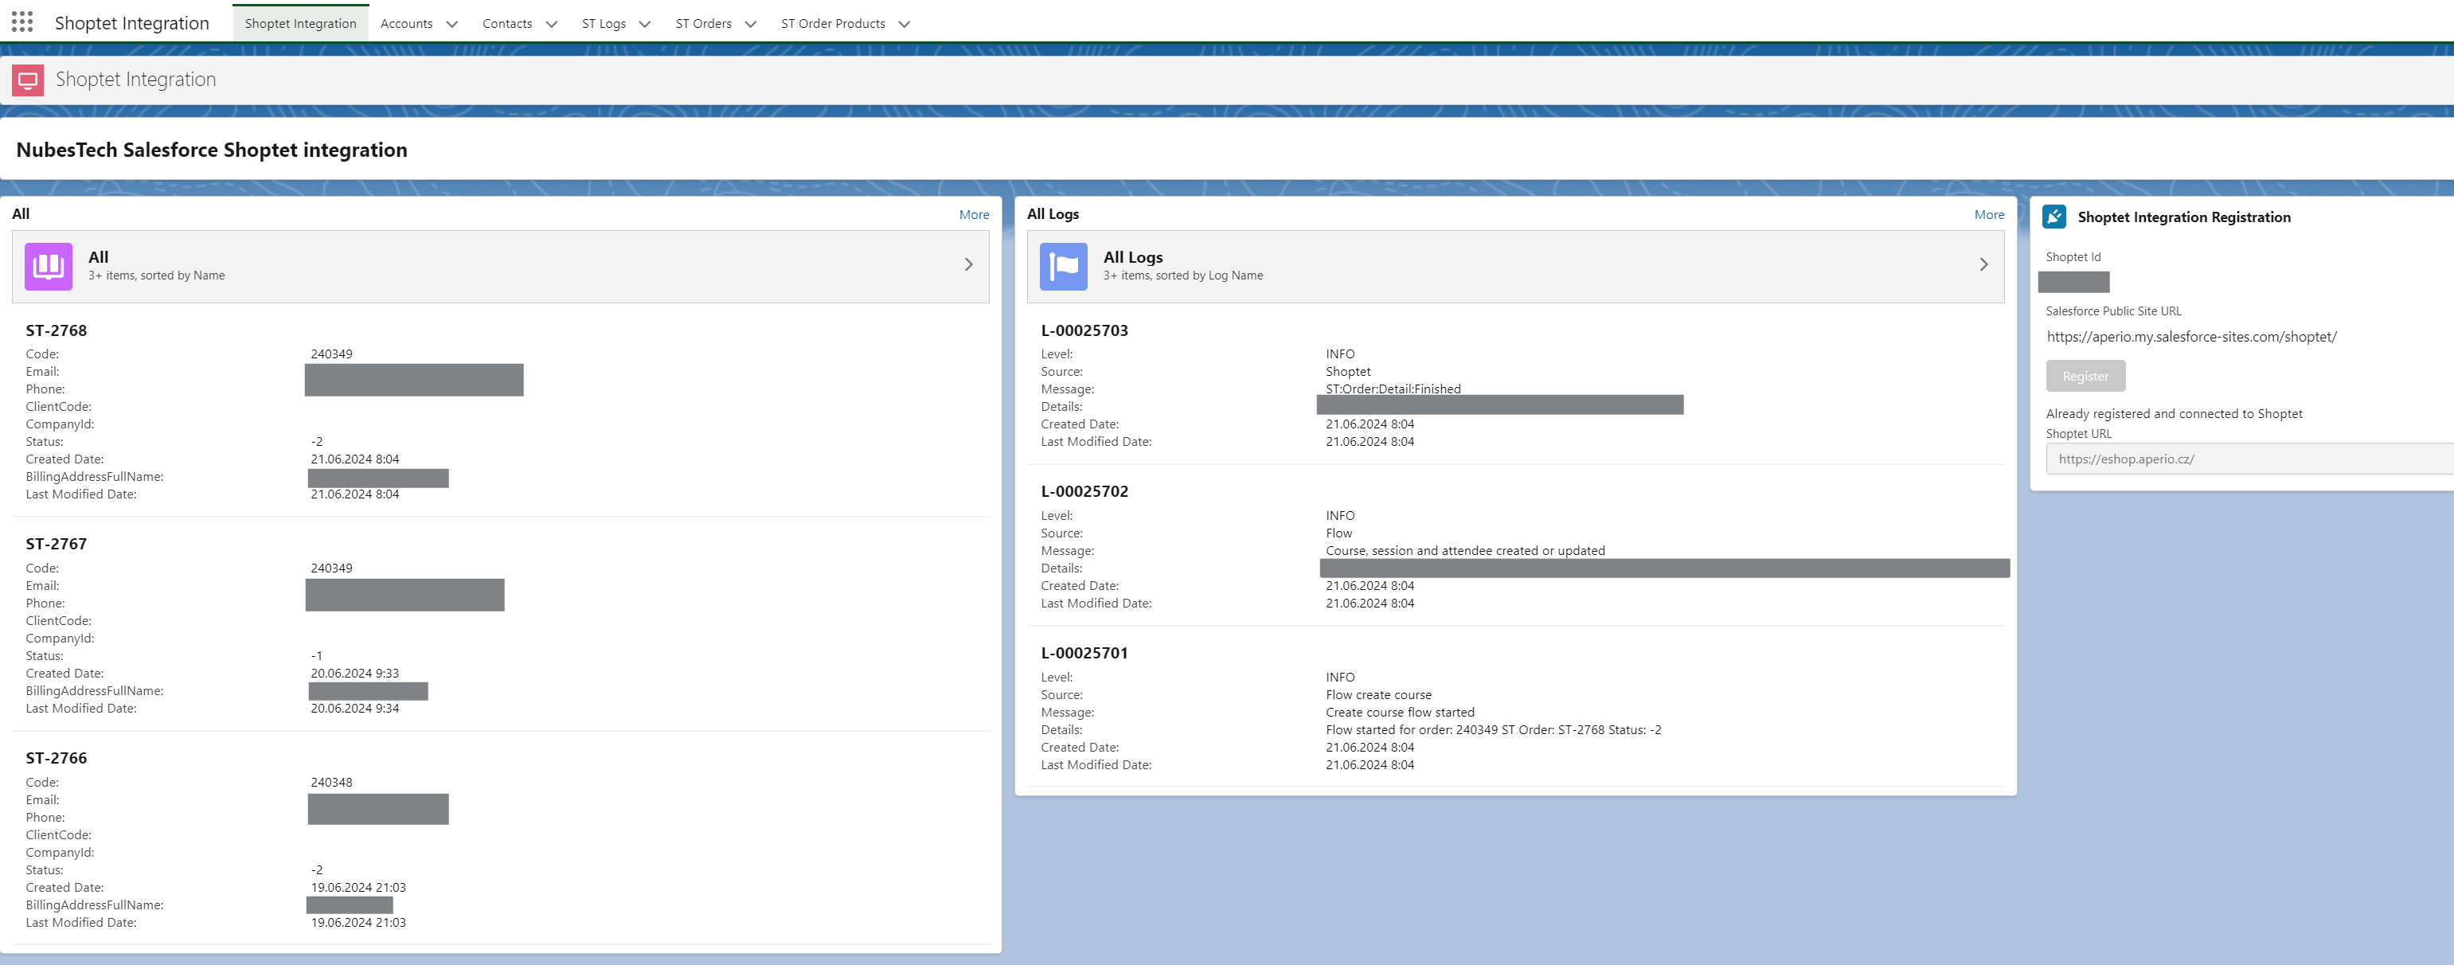Click More link in All Logs panel

(x=1989, y=214)
